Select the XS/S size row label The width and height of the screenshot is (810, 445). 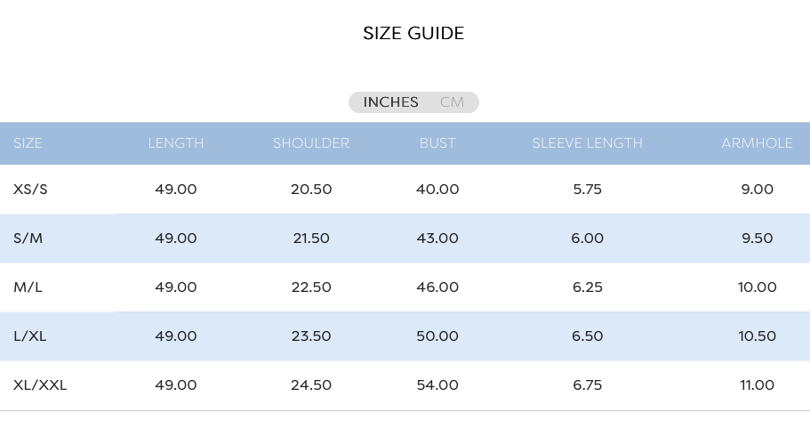click(x=30, y=190)
